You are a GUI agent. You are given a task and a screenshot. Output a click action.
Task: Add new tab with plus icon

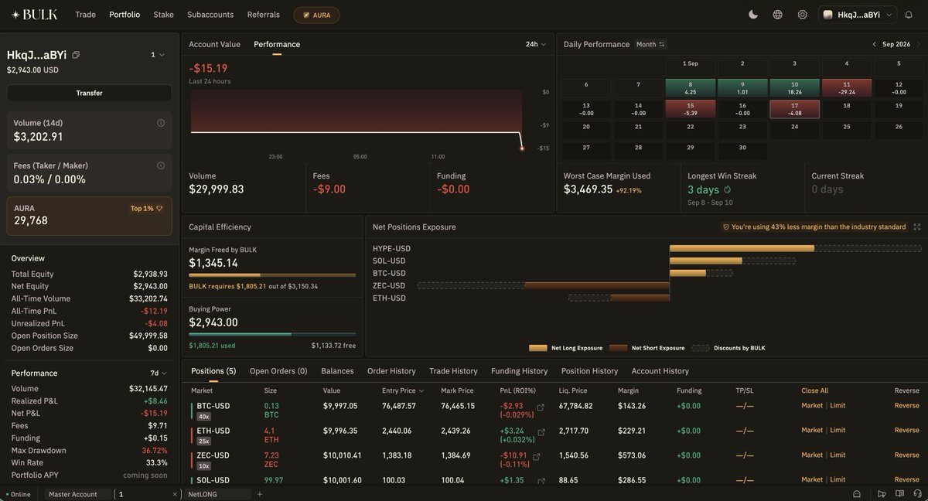[260, 494]
